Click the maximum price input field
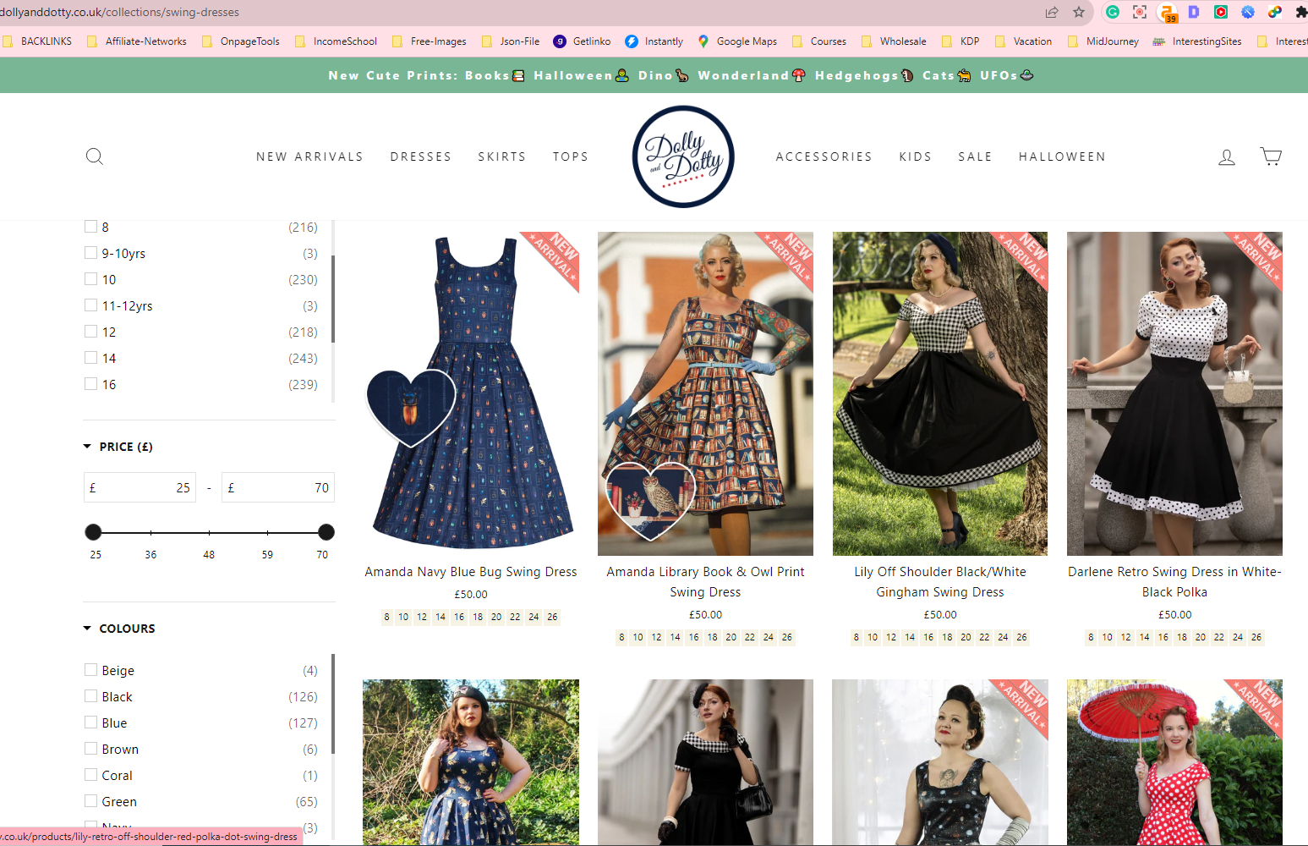The height and width of the screenshot is (846, 1308). (x=278, y=487)
